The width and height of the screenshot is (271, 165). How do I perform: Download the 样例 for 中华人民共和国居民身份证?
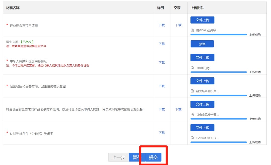tap(162, 63)
